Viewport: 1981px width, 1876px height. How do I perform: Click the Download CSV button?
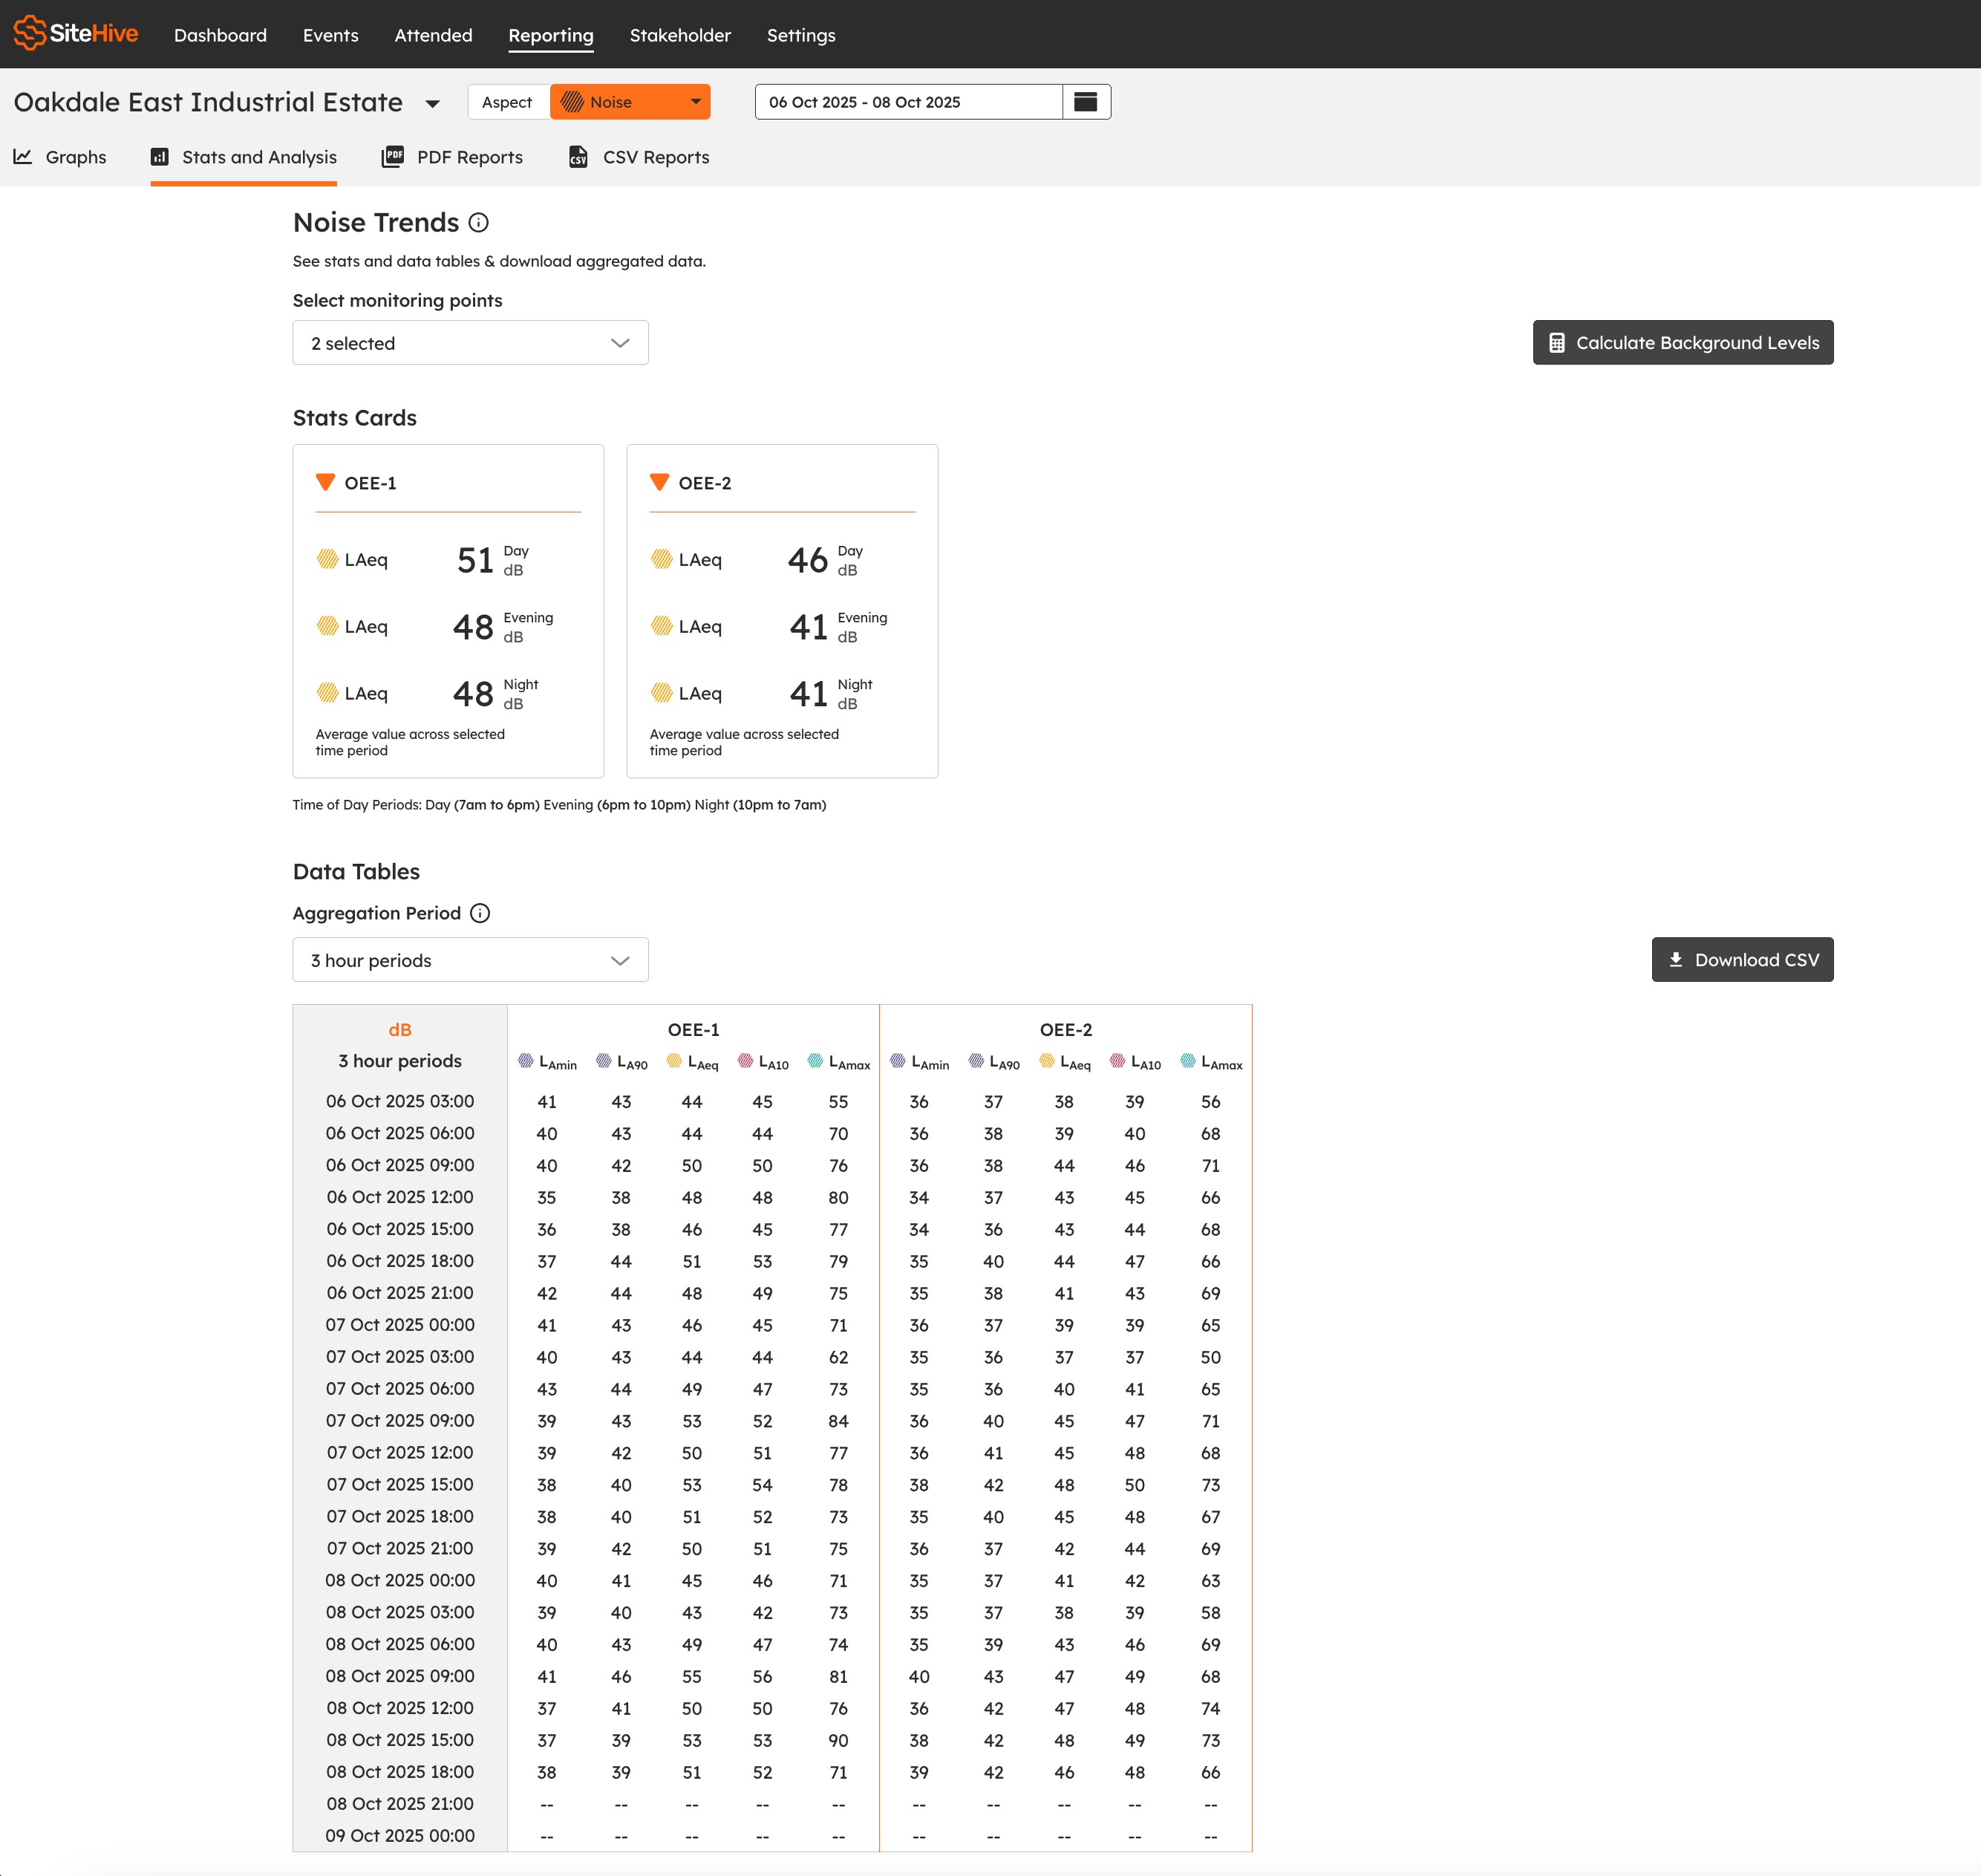1741,960
